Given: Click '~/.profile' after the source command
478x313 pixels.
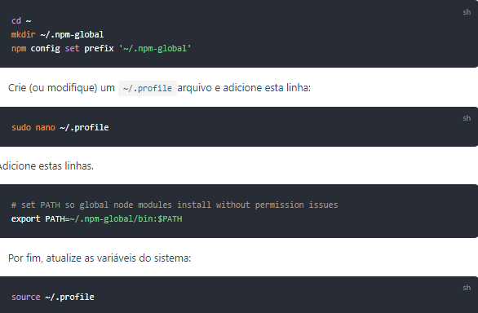Looking at the screenshot, I should [x=70, y=297].
